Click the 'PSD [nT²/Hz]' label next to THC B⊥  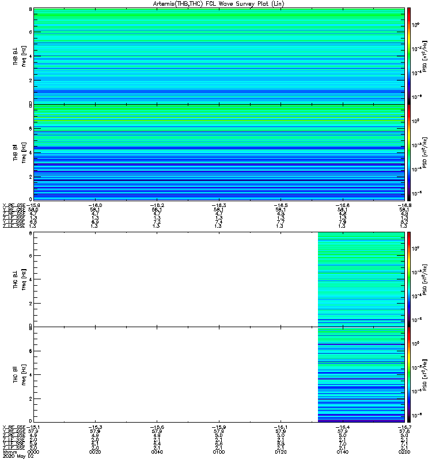(x=425, y=279)
